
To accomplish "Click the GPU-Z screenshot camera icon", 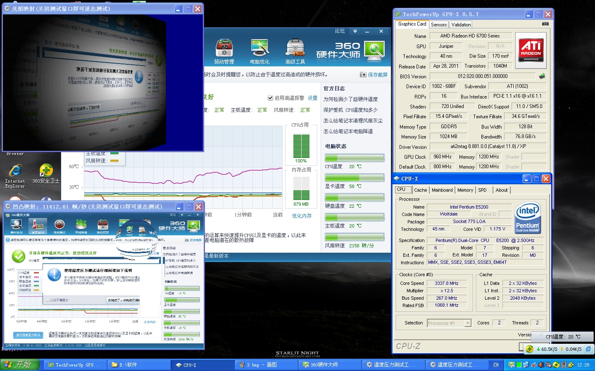I will [545, 24].
